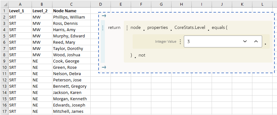
Task: Click the Node Name header cell
Action: pyautogui.click(x=71, y=11)
